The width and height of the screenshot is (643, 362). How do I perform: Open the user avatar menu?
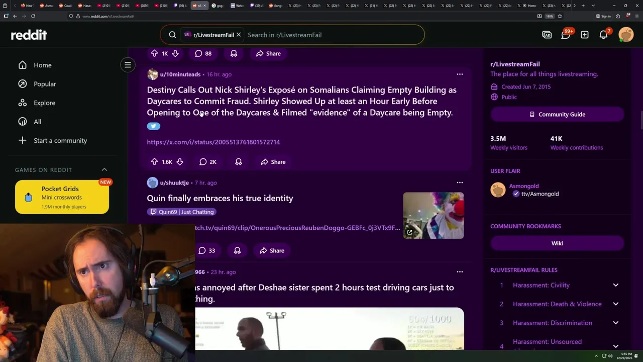tap(626, 35)
